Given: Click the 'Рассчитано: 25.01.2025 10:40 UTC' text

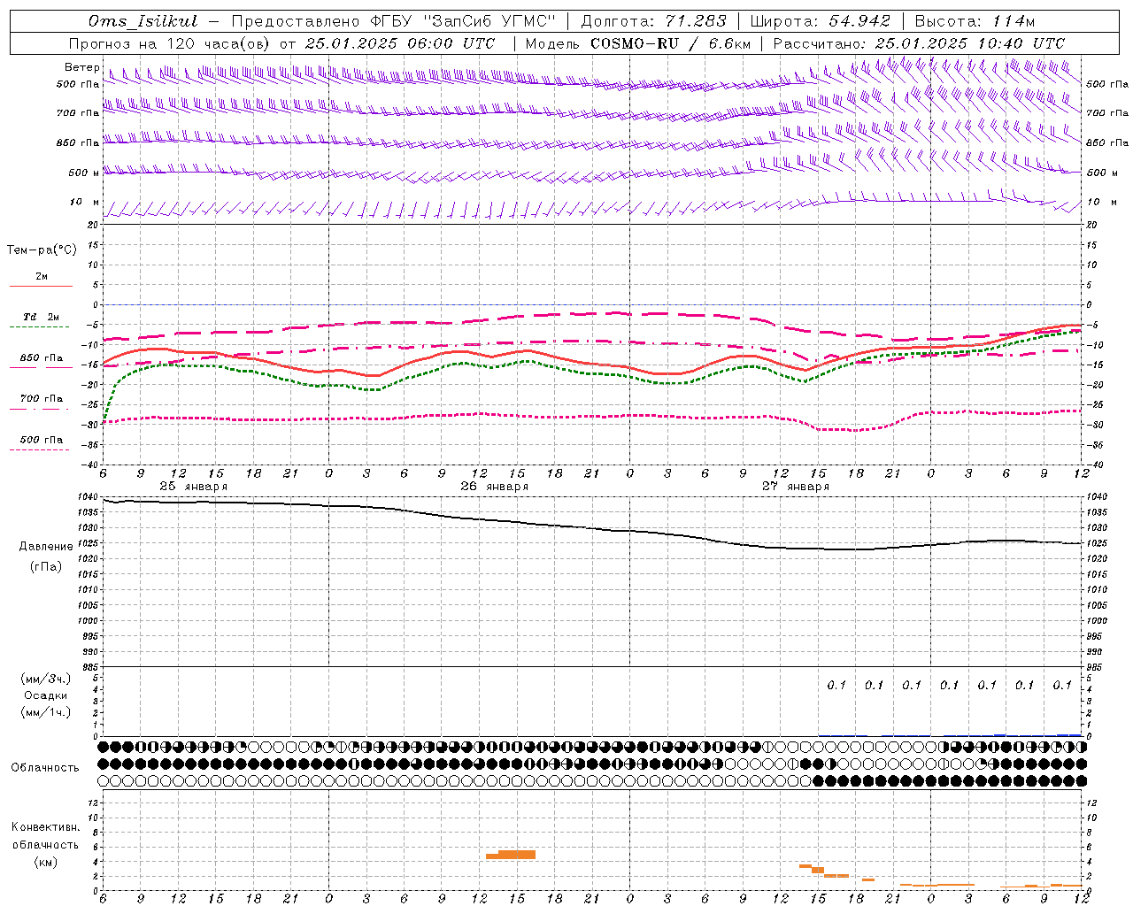Looking at the screenshot, I should pos(919,43).
